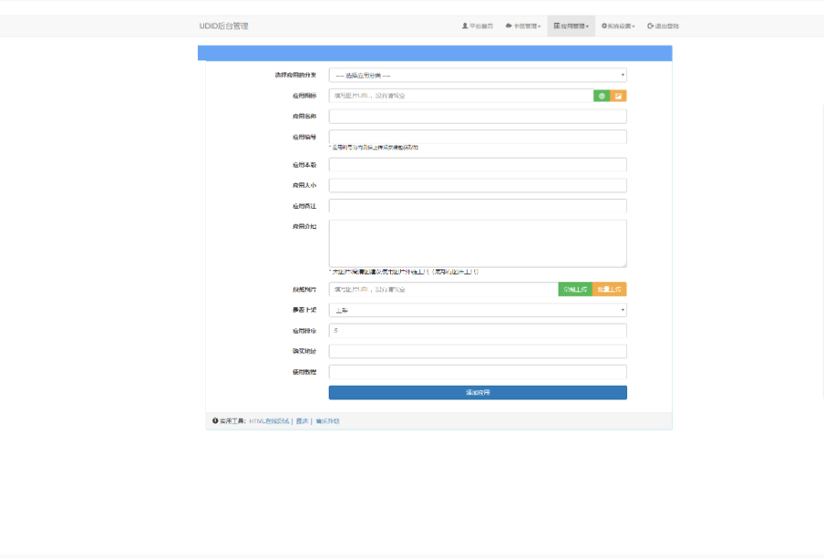Focus the 应用图标 image URL input field
824x558 pixels.
461,95
